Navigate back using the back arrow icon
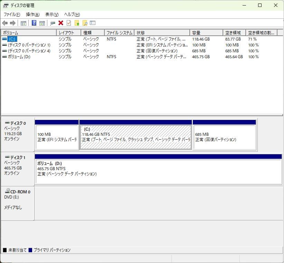The height and width of the screenshot is (263, 284). point(4,23)
